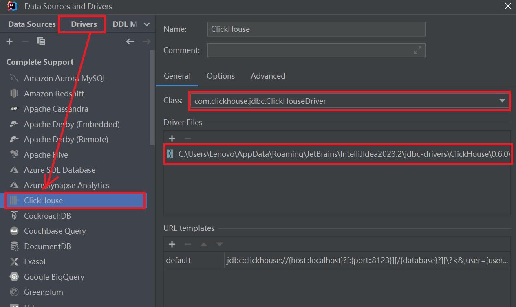Image resolution: width=516 pixels, height=307 pixels.
Task: Click the Apache Derby (Remote) hat icon
Action: tap(14, 139)
